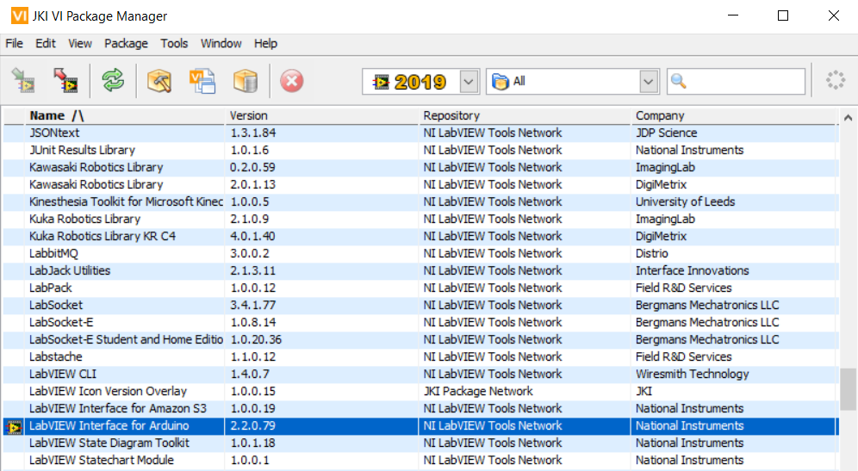Select Kawasaki Robotics Library version 0.2.0.59

click(420, 167)
